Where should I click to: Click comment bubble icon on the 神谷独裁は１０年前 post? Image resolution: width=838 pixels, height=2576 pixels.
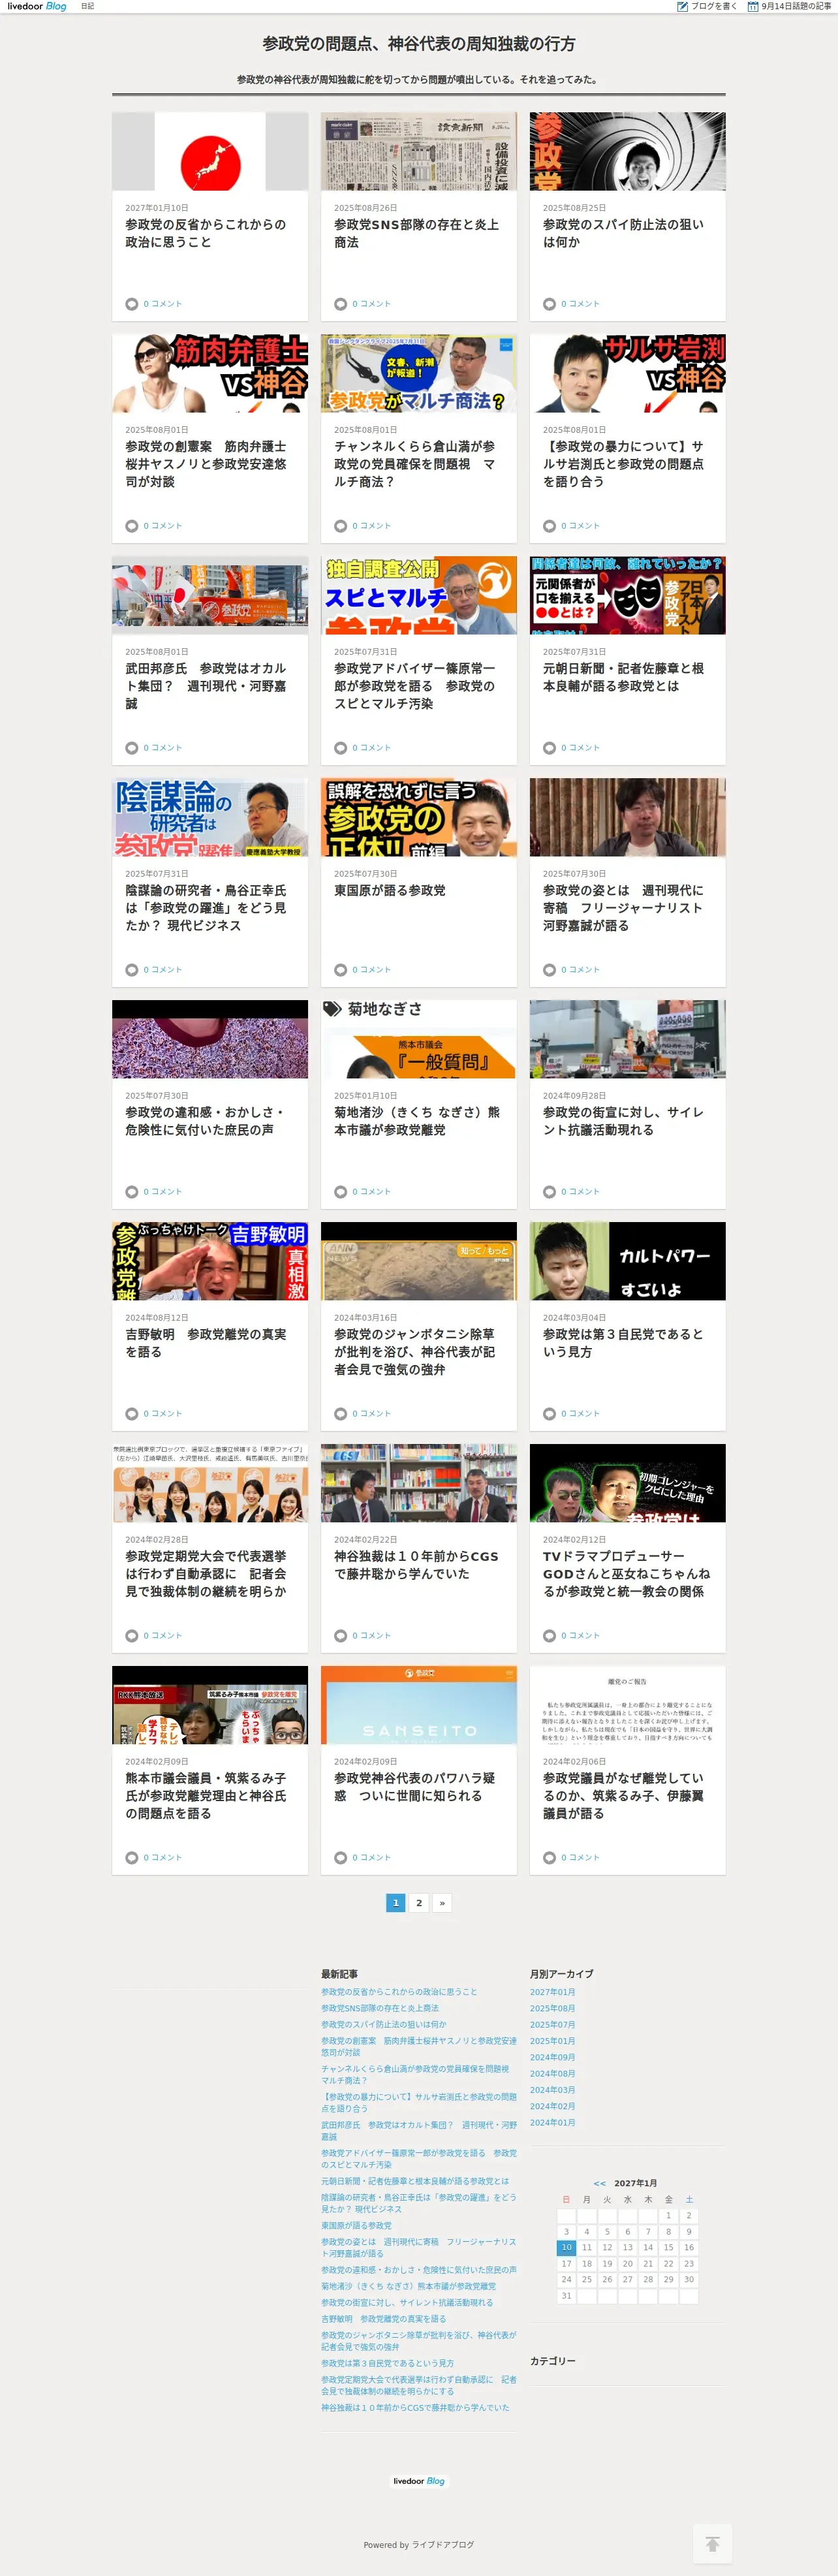(340, 1636)
